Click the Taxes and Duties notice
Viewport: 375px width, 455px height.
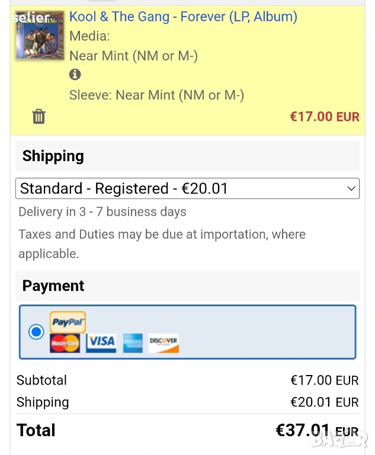click(x=162, y=243)
